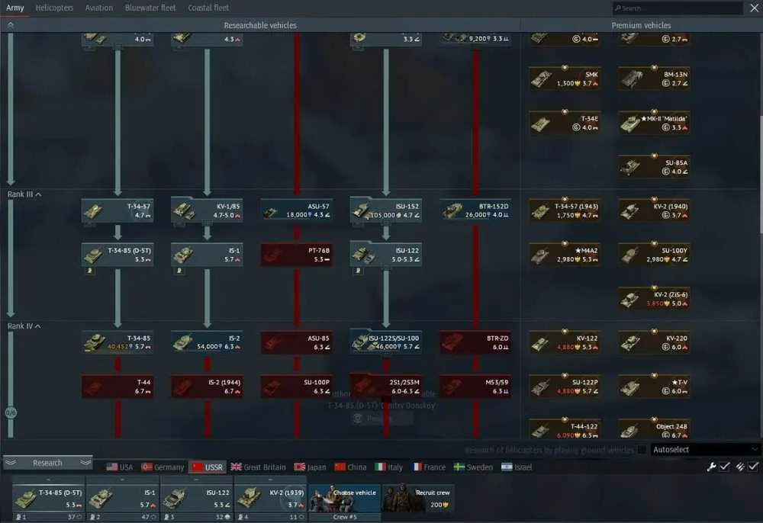Screen dimensions: 763x523
Task: Toggle the automatic ammo refill checkbox
Action: point(753,467)
